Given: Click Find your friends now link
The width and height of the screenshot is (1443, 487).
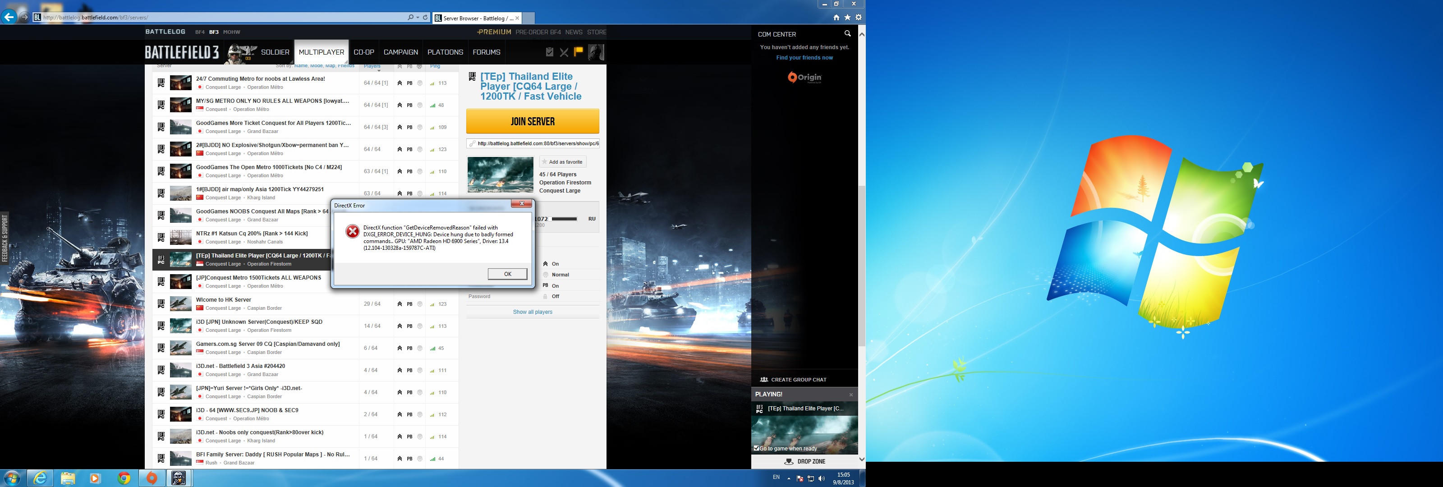Looking at the screenshot, I should point(804,58).
